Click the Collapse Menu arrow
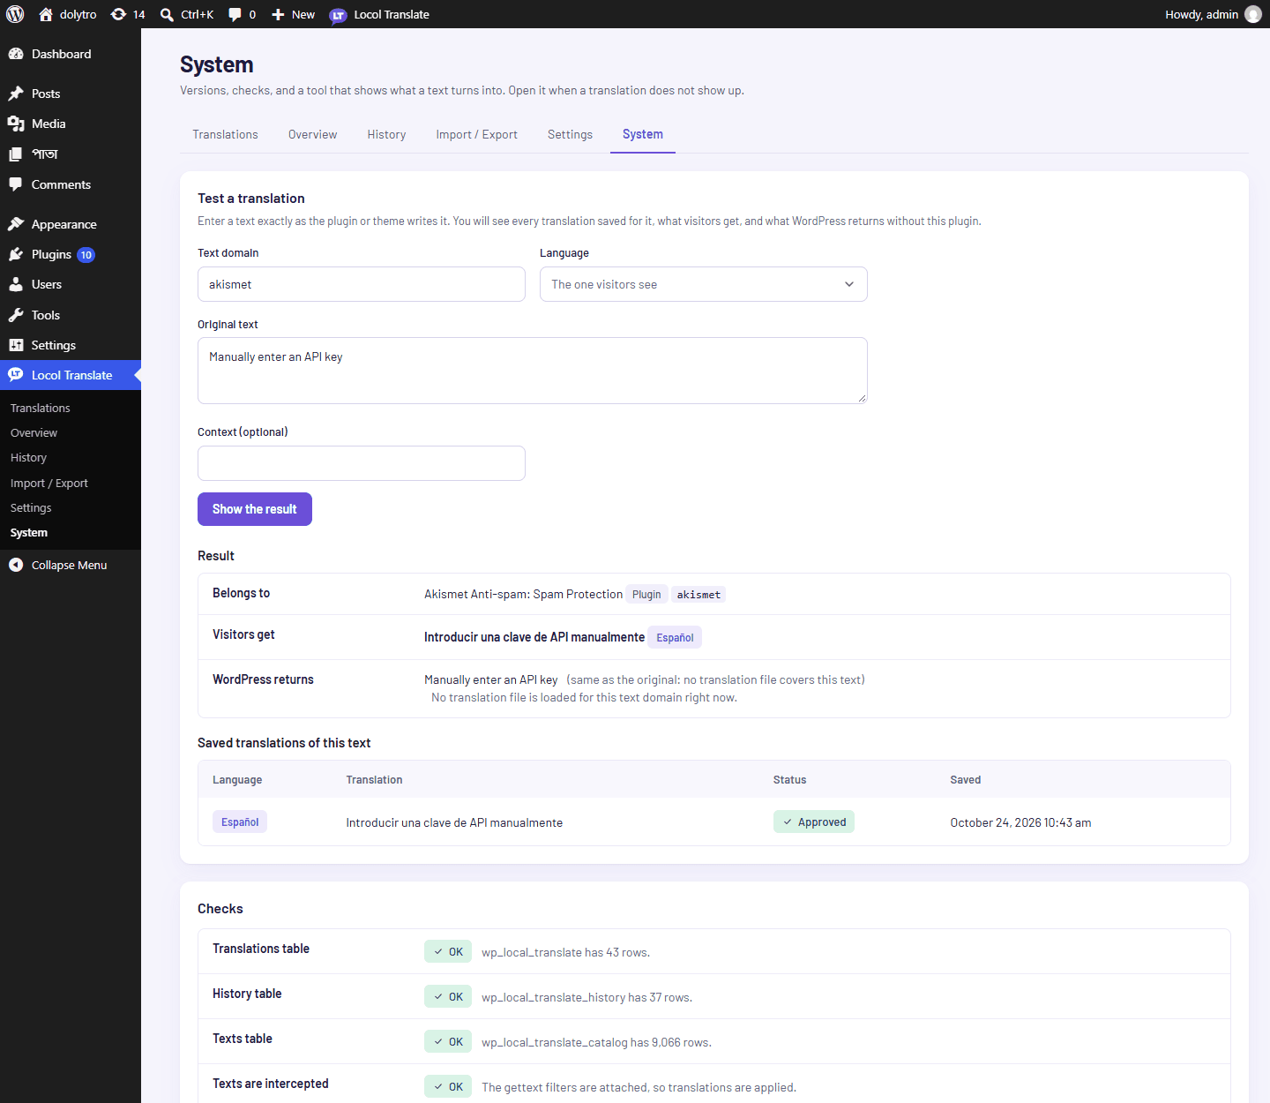1270x1103 pixels. pyautogui.click(x=16, y=565)
